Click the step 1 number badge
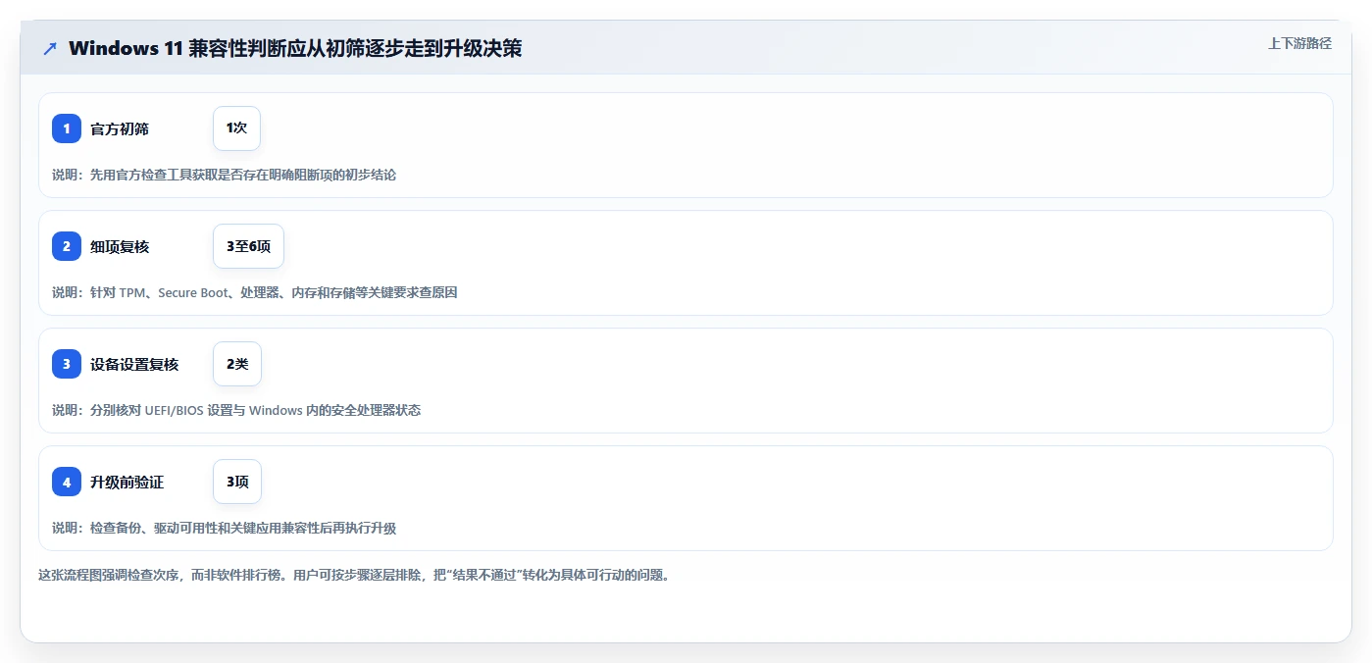Viewport: 1372px width, 663px height. tap(67, 128)
